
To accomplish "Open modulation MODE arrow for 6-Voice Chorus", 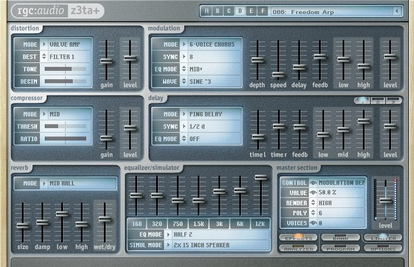I will (x=184, y=44).
